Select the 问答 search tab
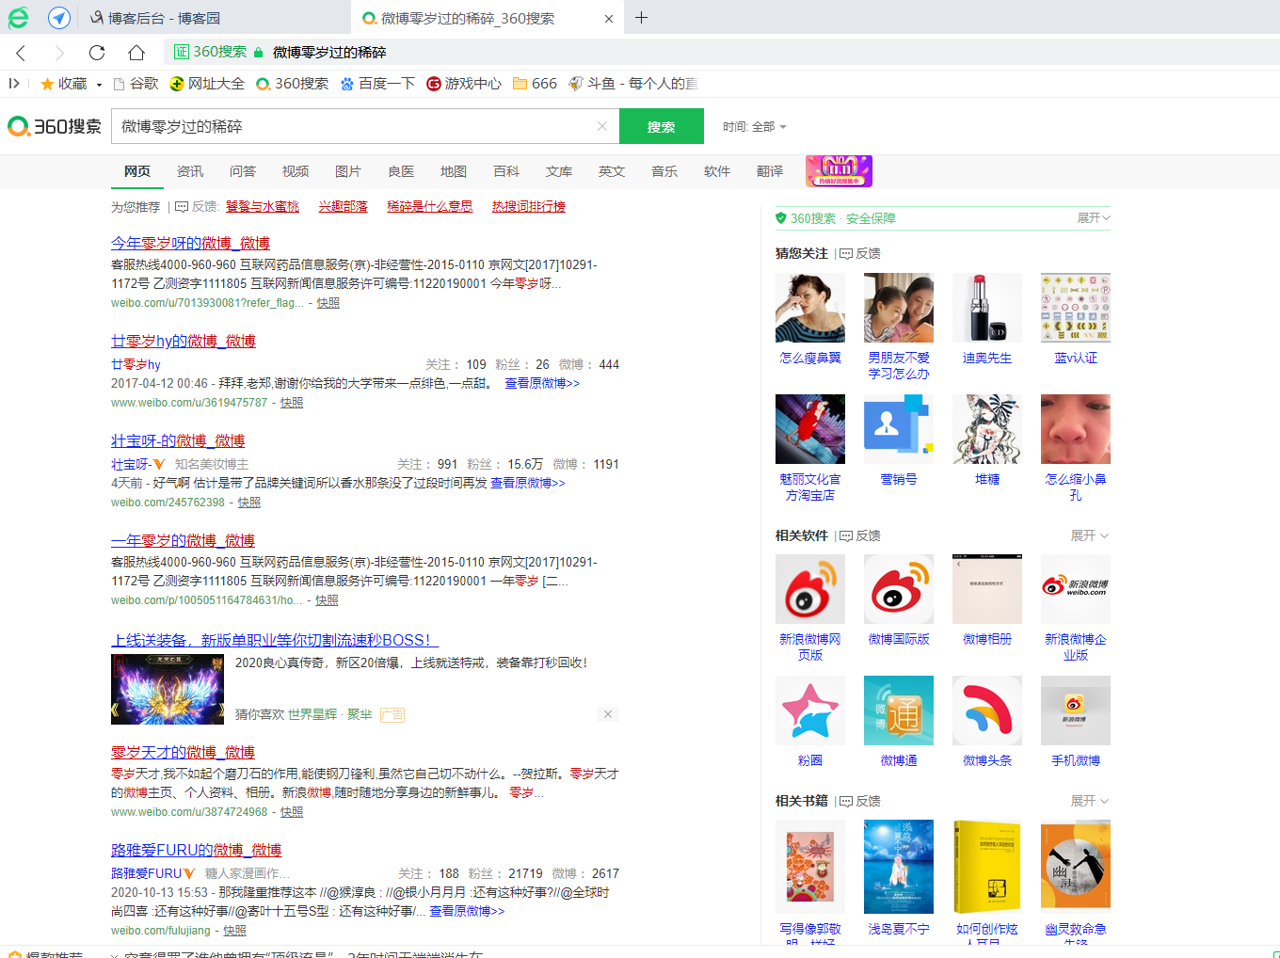1280x958 pixels. coord(243,171)
